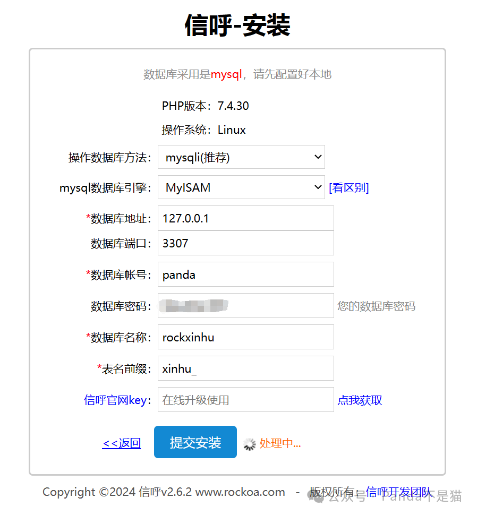Screen dimensions: 477x515
Task: Click the PHP版本 7.4.30 text
Action: tap(206, 106)
